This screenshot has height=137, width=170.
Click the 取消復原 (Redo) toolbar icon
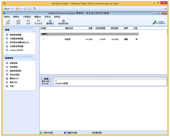pyautogui.click(x=38, y=22)
